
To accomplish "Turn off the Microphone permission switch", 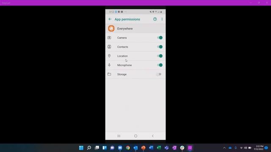I will (x=160, y=65).
